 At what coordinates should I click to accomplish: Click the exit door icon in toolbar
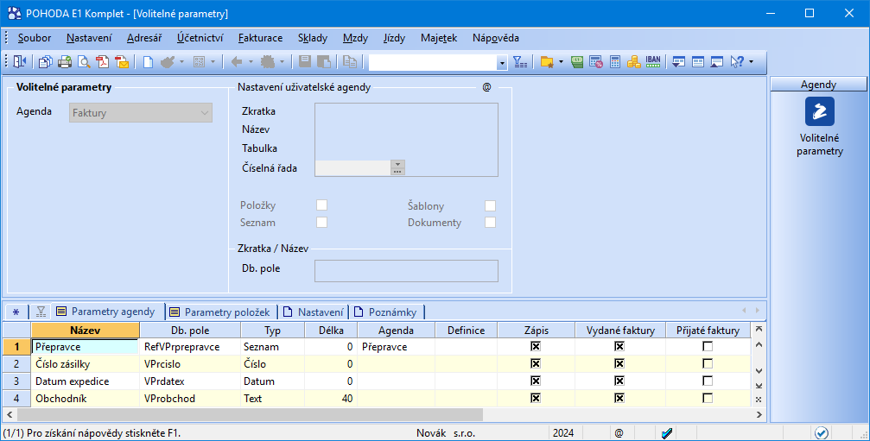20,62
